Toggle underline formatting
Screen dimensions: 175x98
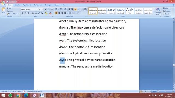28,13
